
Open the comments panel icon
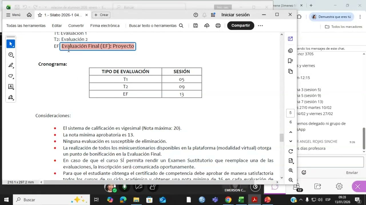[291, 51]
